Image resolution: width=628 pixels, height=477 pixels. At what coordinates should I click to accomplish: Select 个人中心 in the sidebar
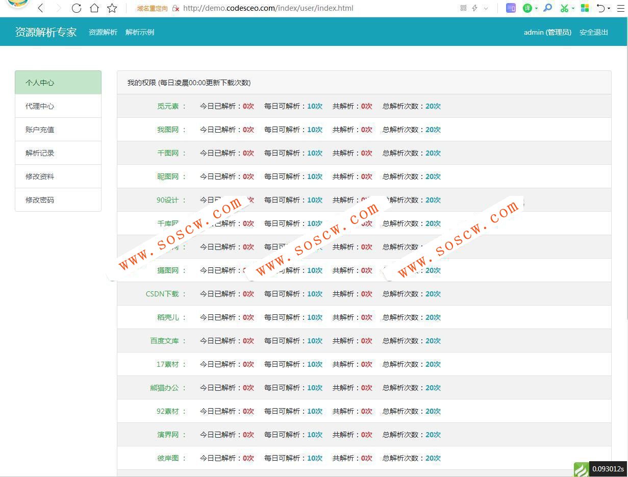(x=58, y=83)
